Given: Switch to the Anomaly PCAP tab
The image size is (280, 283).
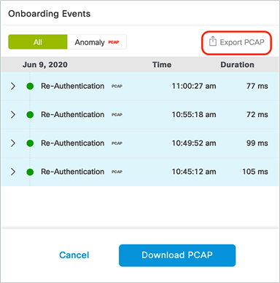Looking at the screenshot, I should coord(97,42).
